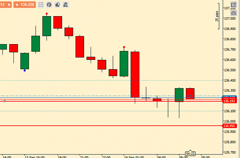240x158 pixels.
Task: Click the large red candle after 01:00
Action: [x=135, y=74]
